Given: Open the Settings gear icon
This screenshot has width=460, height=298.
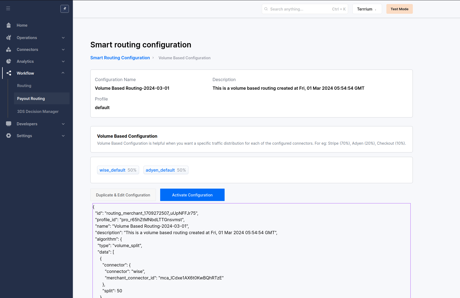Looking at the screenshot, I should coord(9,136).
